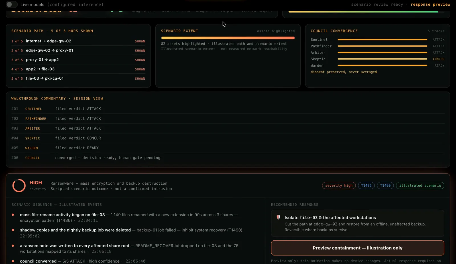The width and height of the screenshot is (456, 264).
Task: Click the shield icon beside Isolate file-03
Action: [x=278, y=217]
